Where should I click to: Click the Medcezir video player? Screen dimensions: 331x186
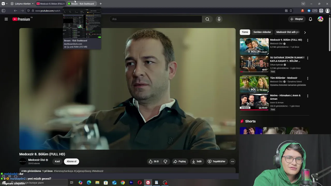tap(127, 89)
